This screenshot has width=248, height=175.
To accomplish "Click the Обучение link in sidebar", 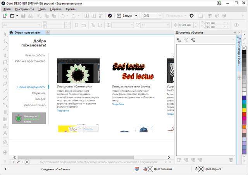I will 38,93.
